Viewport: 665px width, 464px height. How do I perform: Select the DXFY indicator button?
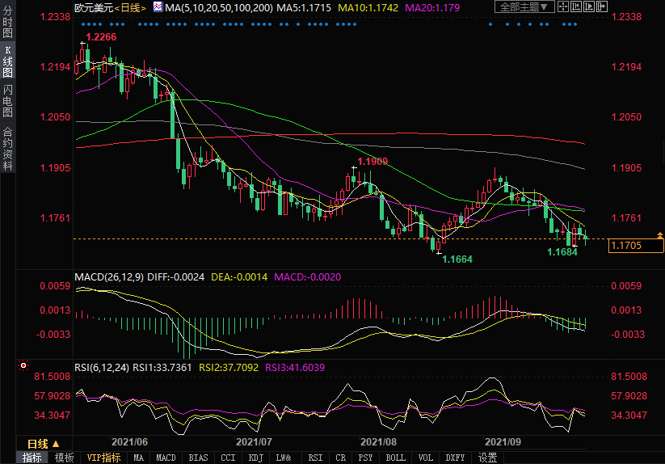click(456, 458)
